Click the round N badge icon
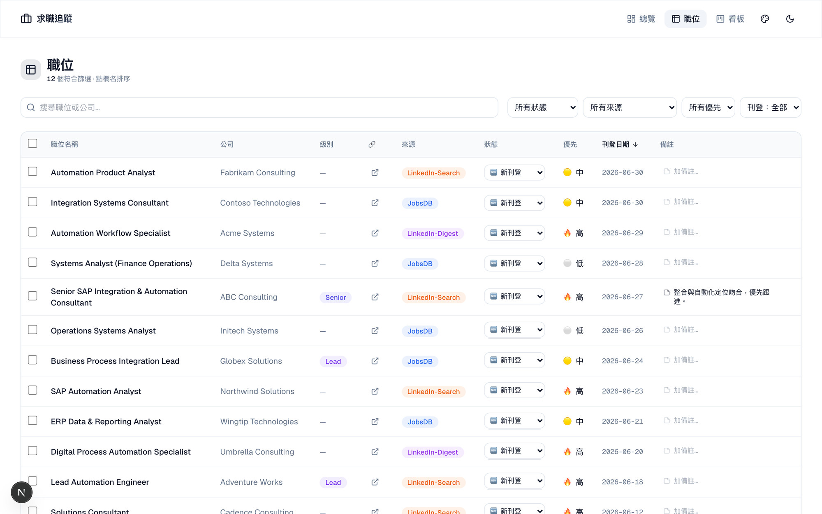This screenshot has width=822, height=514. 22,492
